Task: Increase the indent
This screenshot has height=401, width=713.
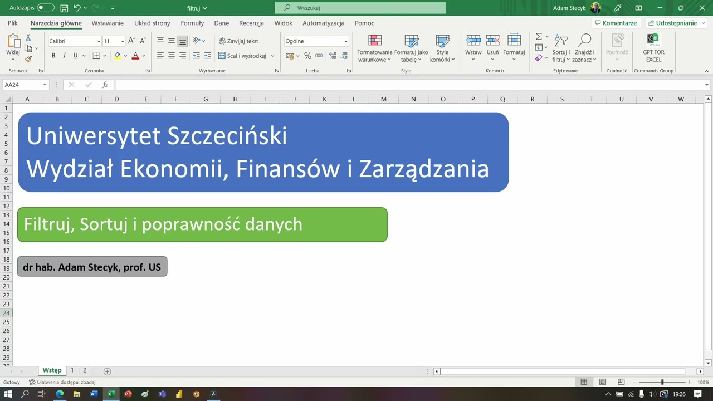Action: 207,56
